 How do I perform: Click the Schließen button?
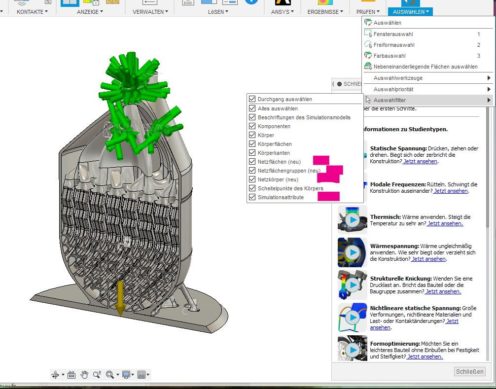tap(469, 372)
